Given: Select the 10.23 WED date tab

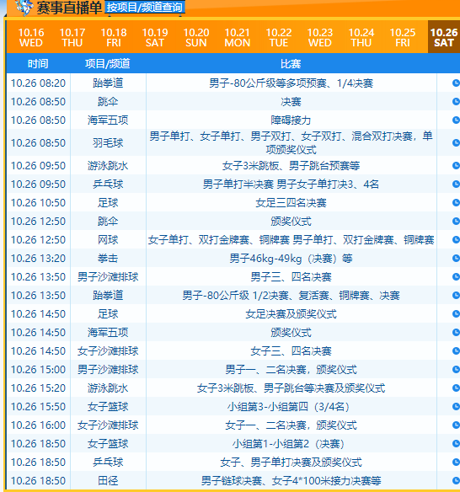Looking at the screenshot, I should pos(320,37).
